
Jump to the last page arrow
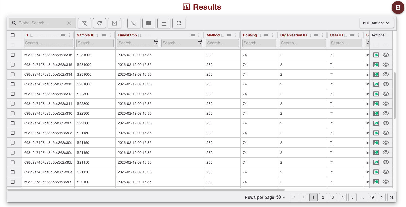coord(391,197)
